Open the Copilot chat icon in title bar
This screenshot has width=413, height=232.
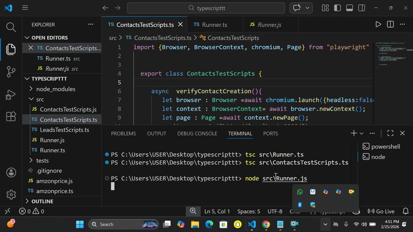(297, 8)
